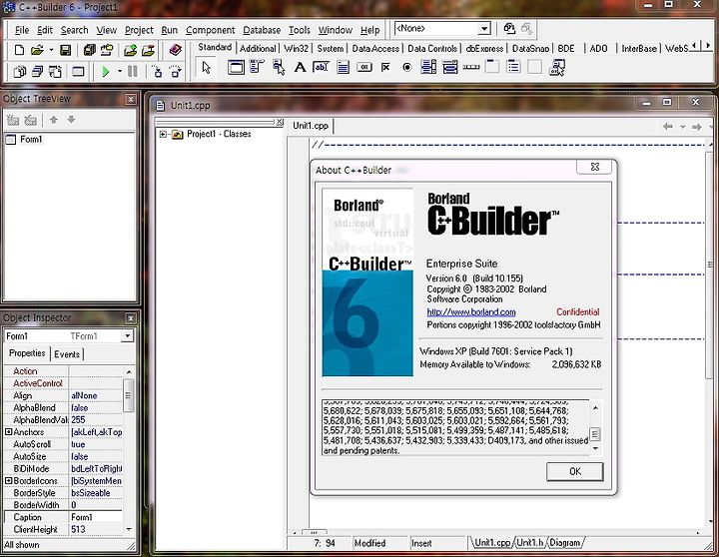Screen dimensions: 719x557
Task: Switch to the Additional palette tab
Action: (x=258, y=49)
